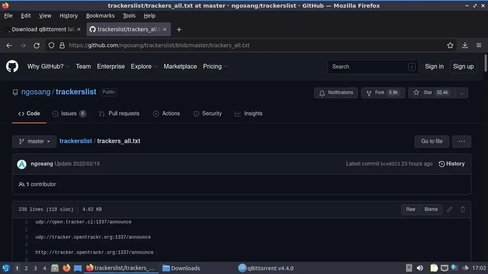The image size is (488, 274).
Task: Open the Blame view
Action: coord(431,209)
